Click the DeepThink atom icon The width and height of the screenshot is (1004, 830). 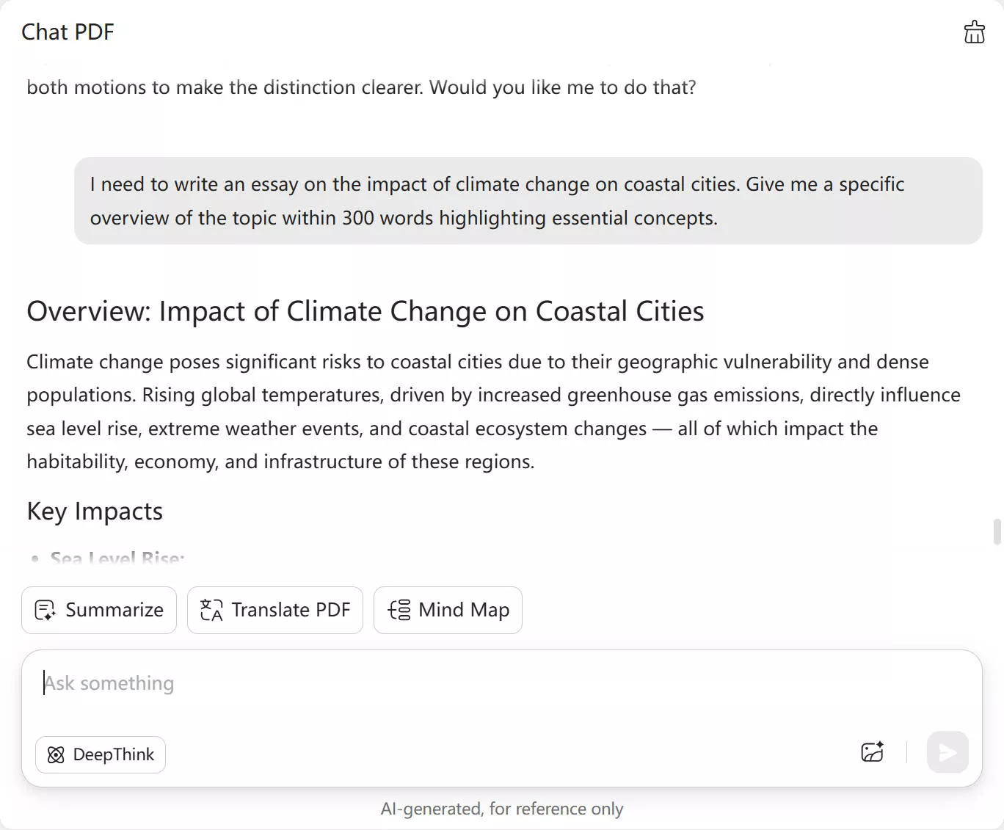55,754
